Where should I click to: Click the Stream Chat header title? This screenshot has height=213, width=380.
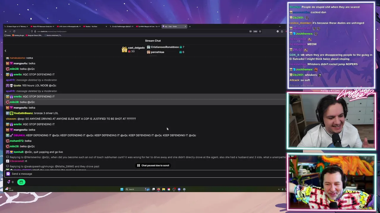point(153,41)
